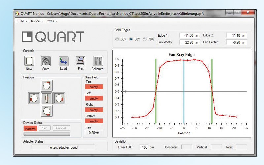Click the Bottom xray field empty indicator
264x165 pixels.
pyautogui.click(x=94, y=121)
